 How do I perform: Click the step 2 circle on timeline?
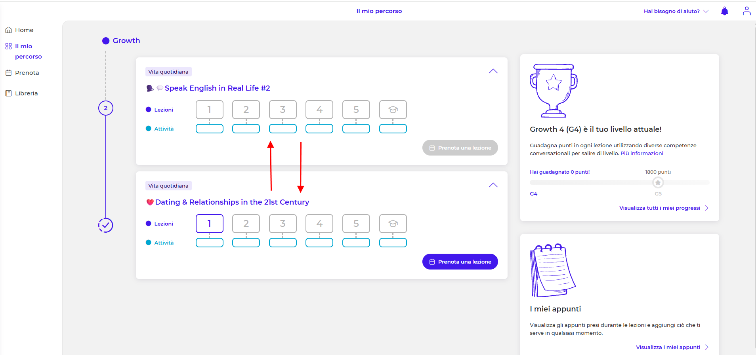pyautogui.click(x=105, y=108)
